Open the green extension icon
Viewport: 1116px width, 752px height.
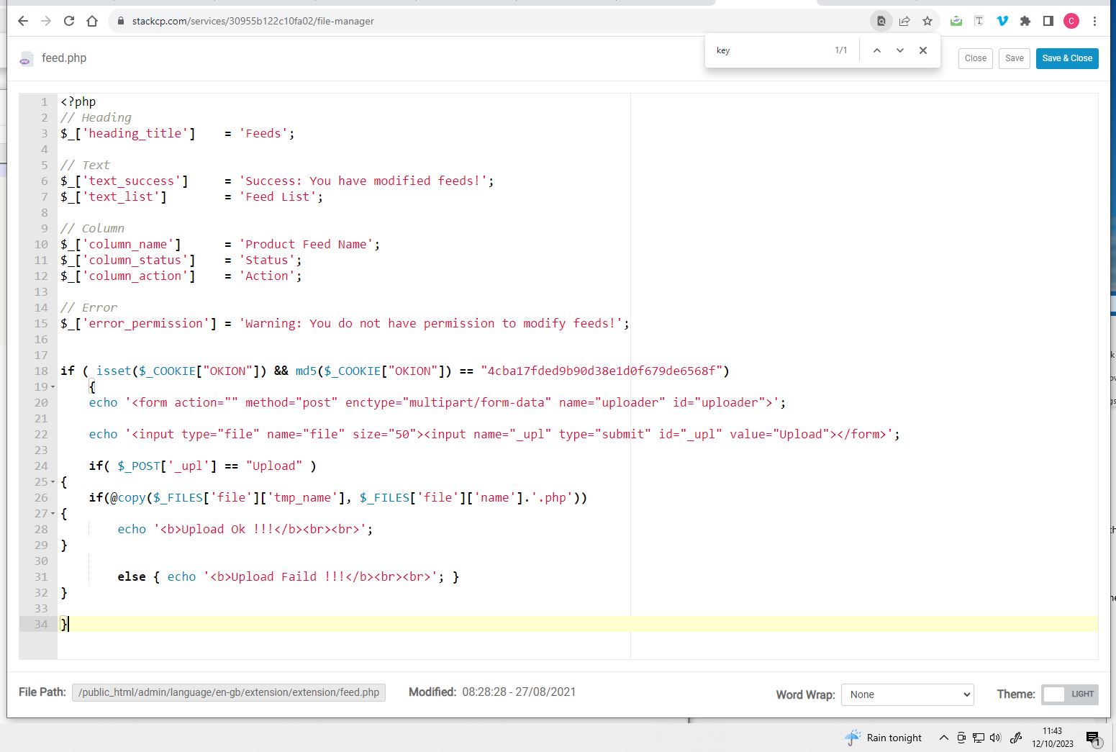pos(956,21)
